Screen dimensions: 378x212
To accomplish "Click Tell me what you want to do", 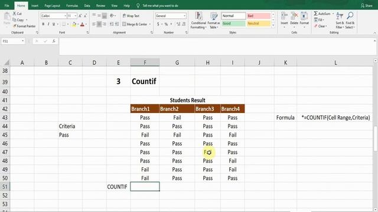I will [160, 5].
